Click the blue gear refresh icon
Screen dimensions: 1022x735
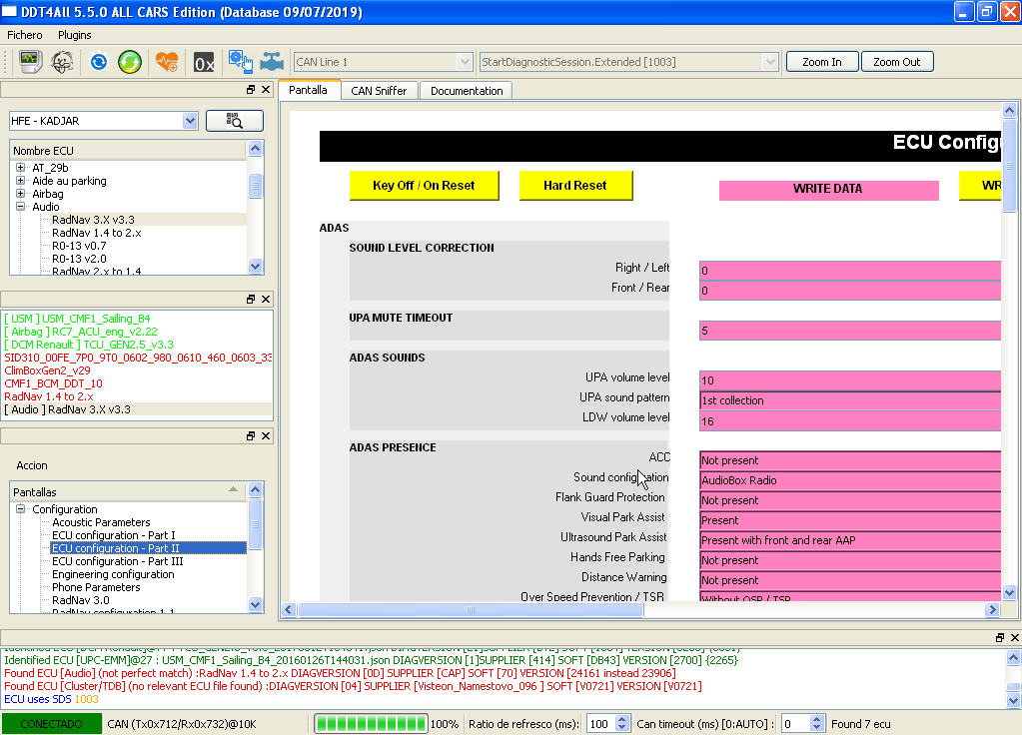click(99, 62)
